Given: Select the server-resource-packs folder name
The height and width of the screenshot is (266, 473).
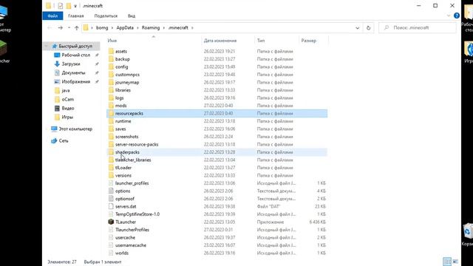Looking at the screenshot, I should [137, 145].
